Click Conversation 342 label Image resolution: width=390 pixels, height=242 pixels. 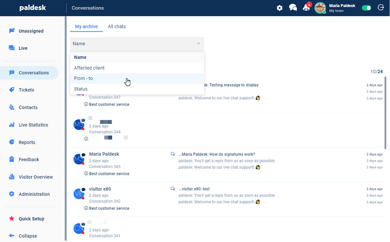105,201
